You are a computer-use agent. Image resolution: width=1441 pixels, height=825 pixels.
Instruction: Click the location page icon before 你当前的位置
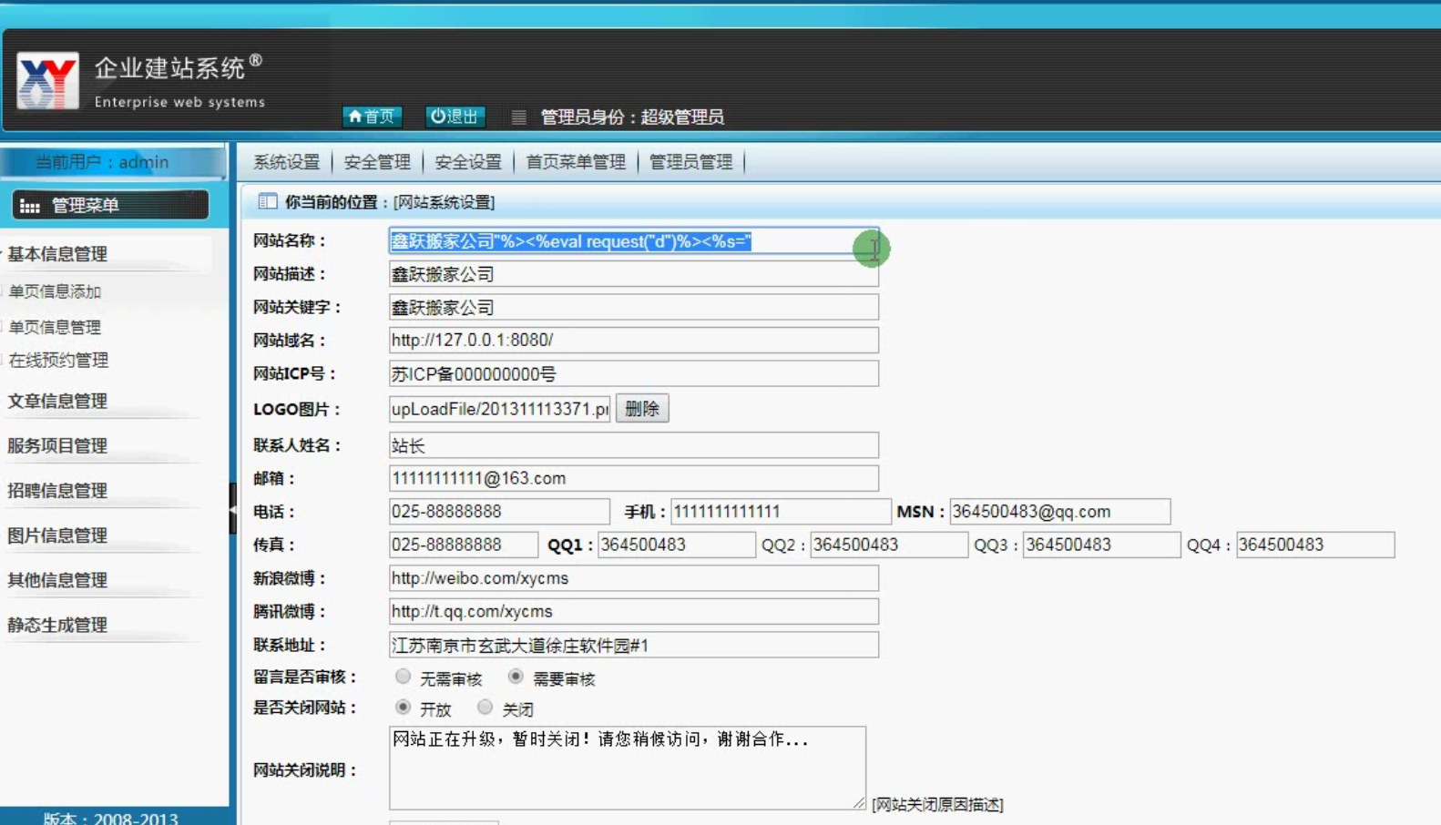267,201
